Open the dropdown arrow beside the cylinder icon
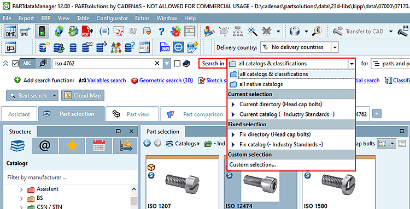The width and height of the screenshot is (410, 209). tap(307, 32)
